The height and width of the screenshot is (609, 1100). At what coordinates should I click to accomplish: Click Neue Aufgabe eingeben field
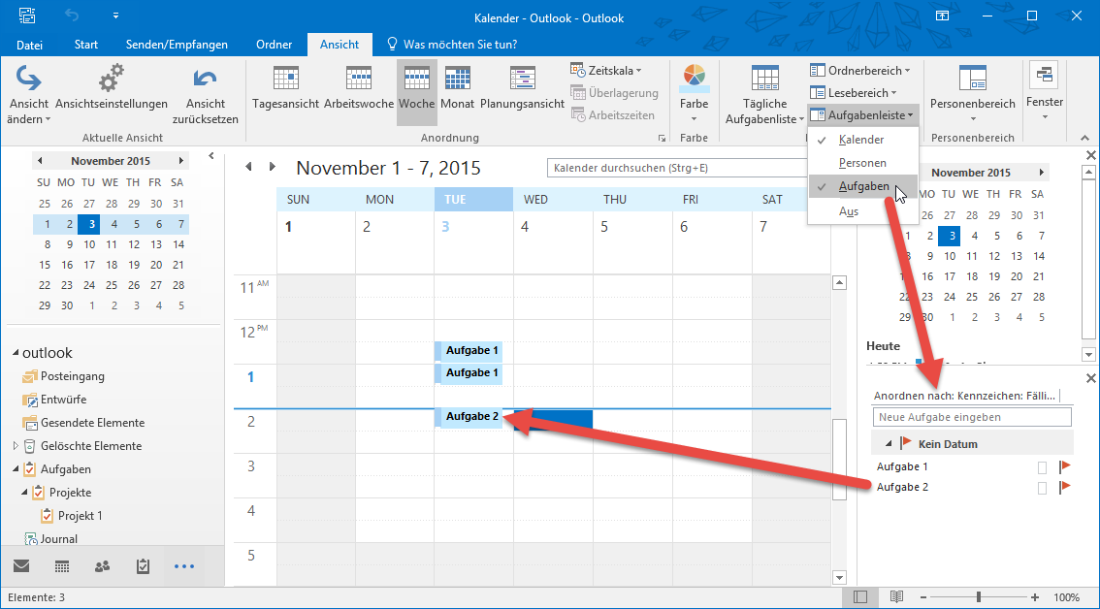pos(972,417)
